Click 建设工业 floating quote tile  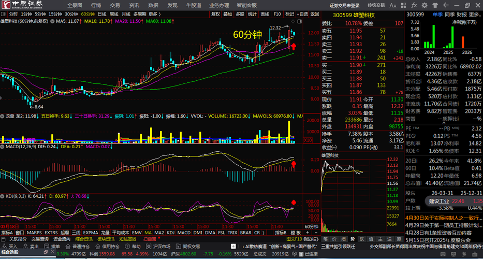454,201
